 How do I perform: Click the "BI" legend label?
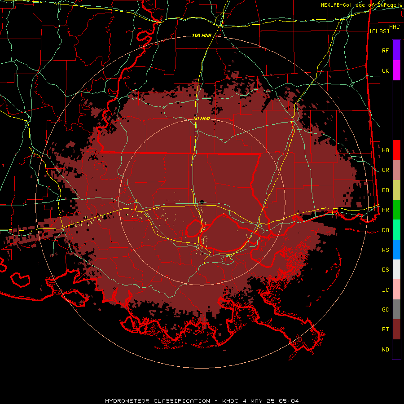point(385,329)
